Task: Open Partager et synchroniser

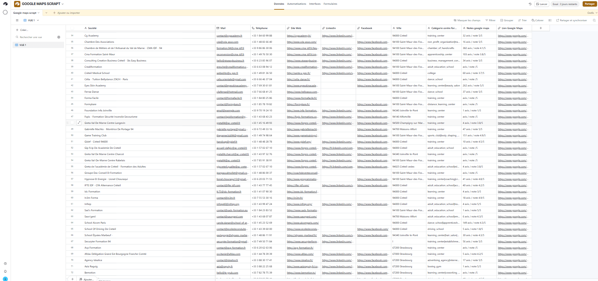Action: pos(571,20)
